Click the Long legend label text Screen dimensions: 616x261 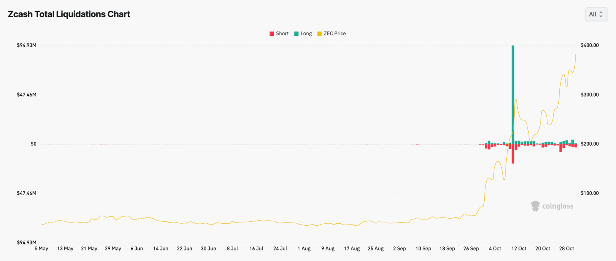point(306,33)
